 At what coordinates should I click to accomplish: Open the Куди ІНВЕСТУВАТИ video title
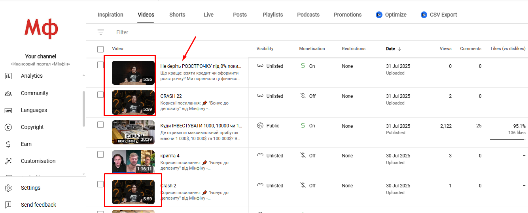tap(201, 126)
